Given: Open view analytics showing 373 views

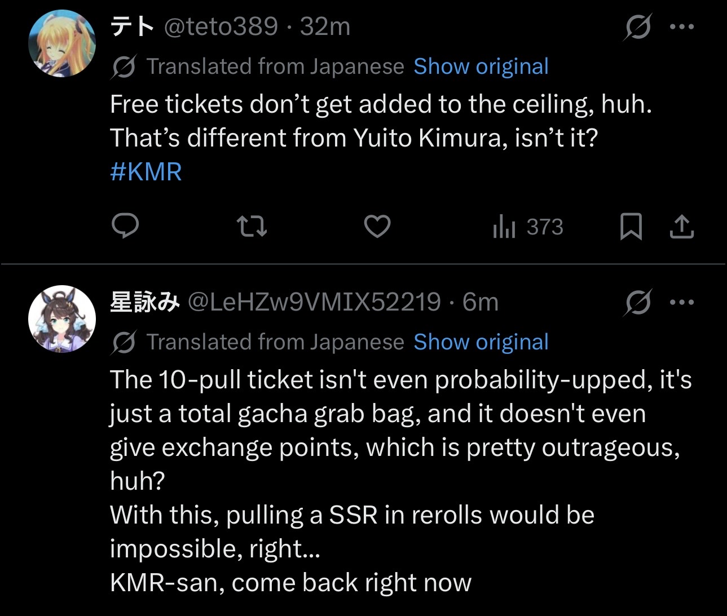Looking at the screenshot, I should coord(528,227).
